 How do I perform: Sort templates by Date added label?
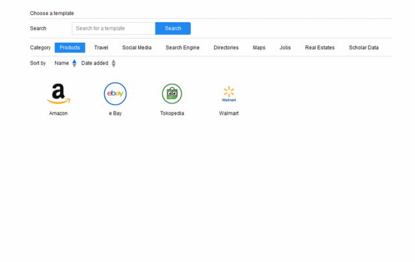pos(95,64)
